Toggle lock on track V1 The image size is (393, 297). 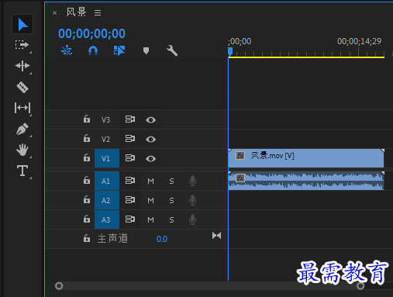tap(87, 157)
